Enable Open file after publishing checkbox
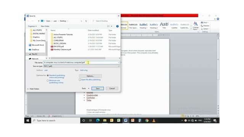Viewport: 244px width, 137px height. tap(80, 80)
